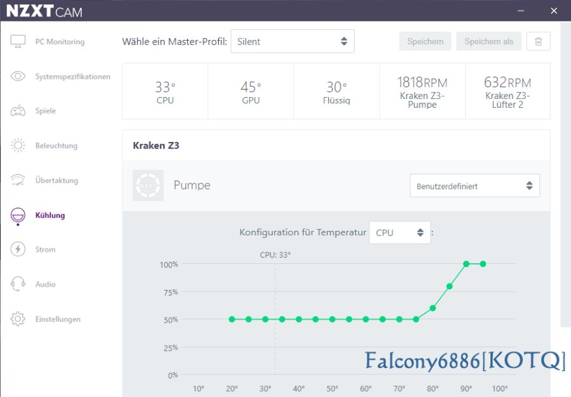Click the PC Monitoring monitor icon
Image resolution: width=571 pixels, height=397 pixels.
pyautogui.click(x=18, y=41)
